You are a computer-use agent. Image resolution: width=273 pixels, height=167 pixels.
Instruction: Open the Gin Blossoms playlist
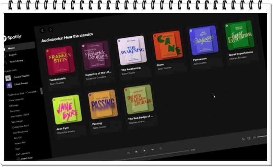click(x=20, y=132)
